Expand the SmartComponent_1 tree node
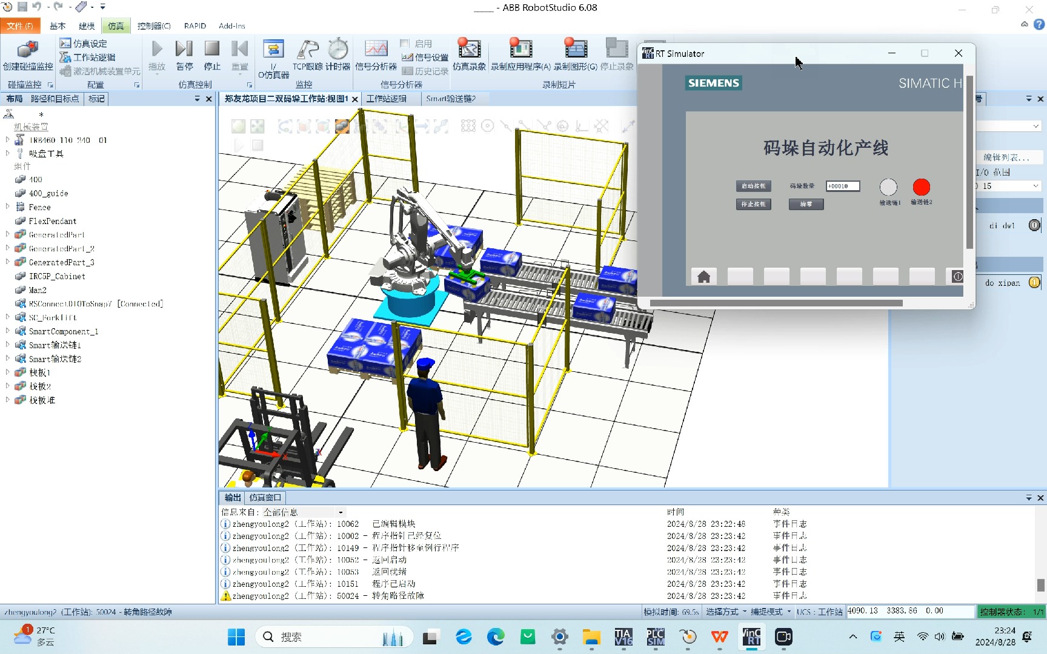This screenshot has width=1047, height=654. [x=7, y=331]
